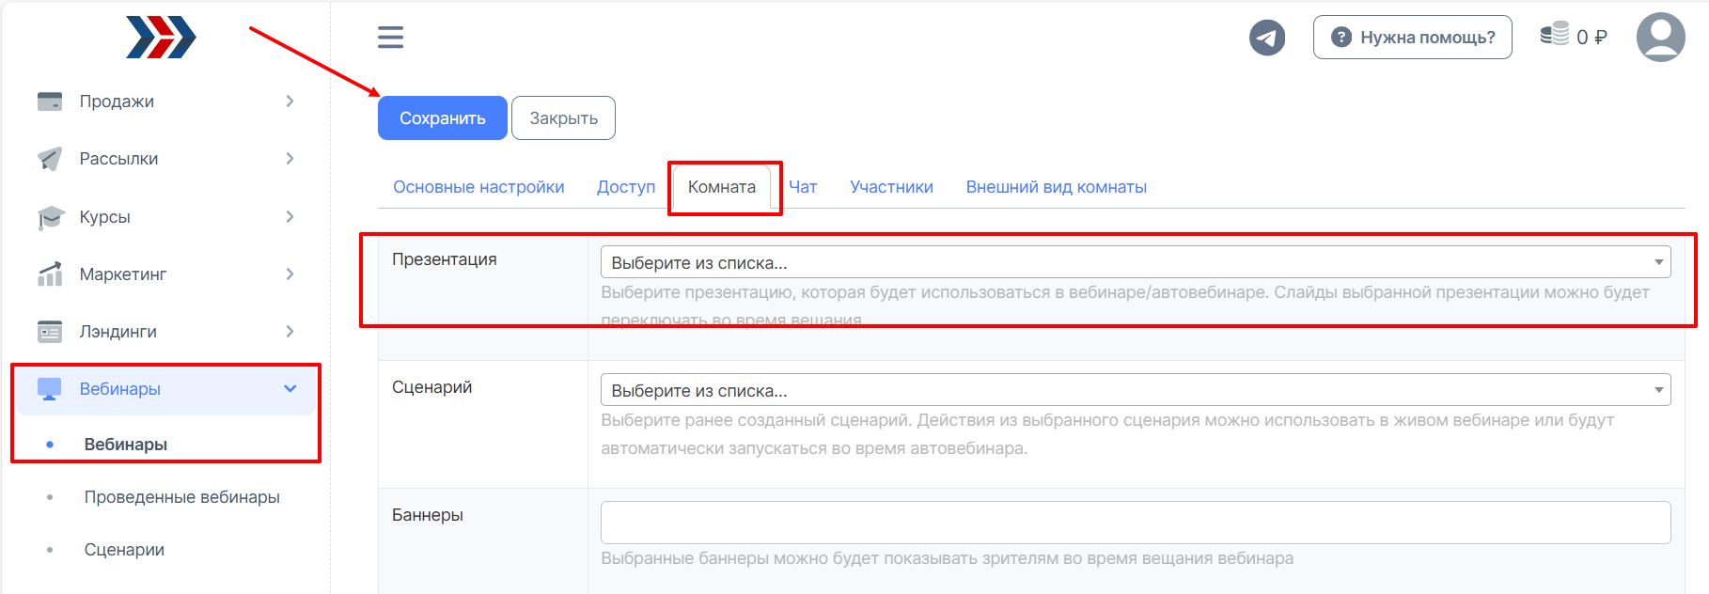The height and width of the screenshot is (594, 1709).
Task: Open the Telegram icon link
Action: (1266, 38)
